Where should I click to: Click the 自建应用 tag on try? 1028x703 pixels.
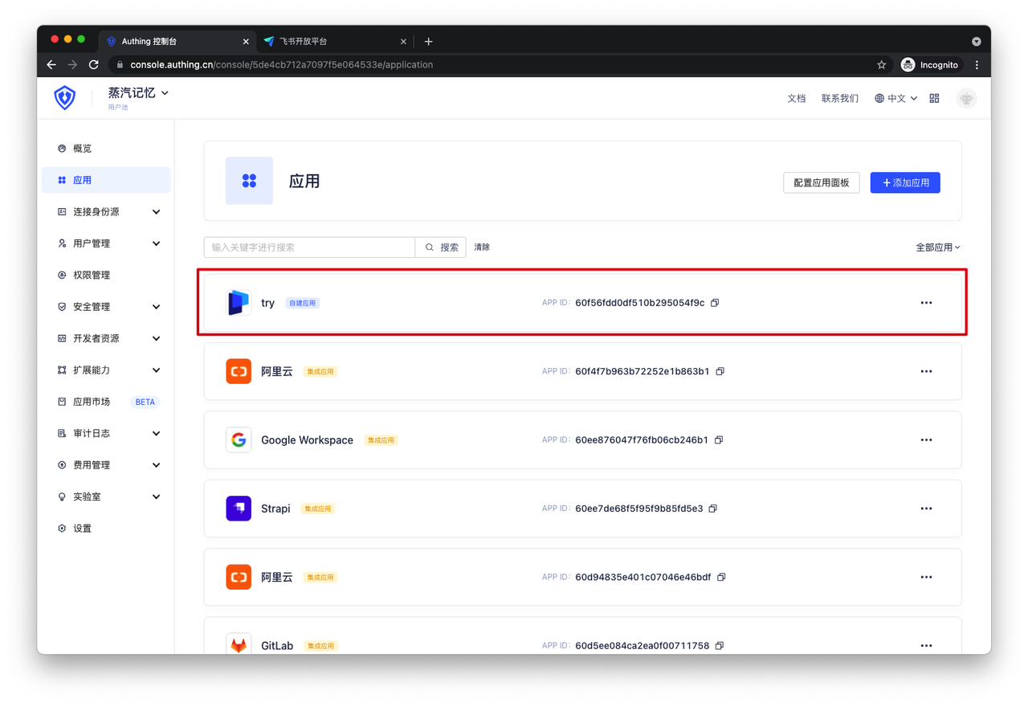click(303, 303)
